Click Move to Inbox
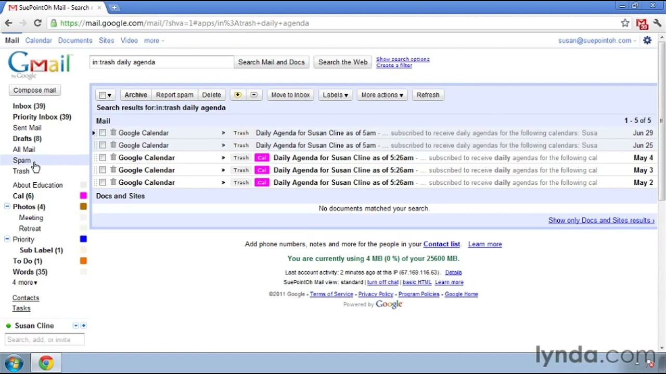 point(290,95)
